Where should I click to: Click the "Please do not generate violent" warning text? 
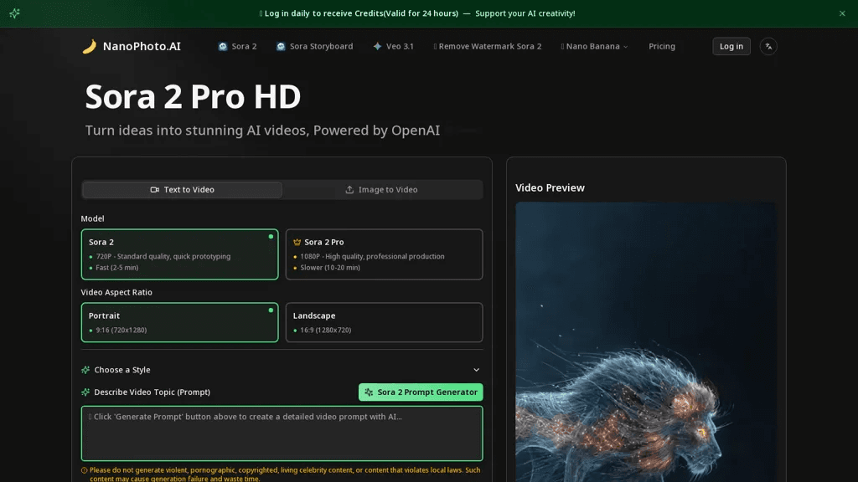point(285,474)
